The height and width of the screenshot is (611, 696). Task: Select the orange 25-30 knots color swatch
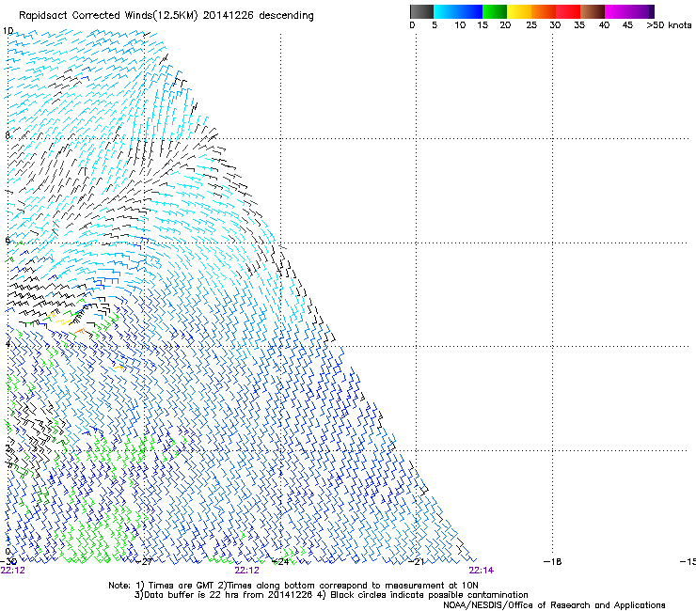(544, 11)
